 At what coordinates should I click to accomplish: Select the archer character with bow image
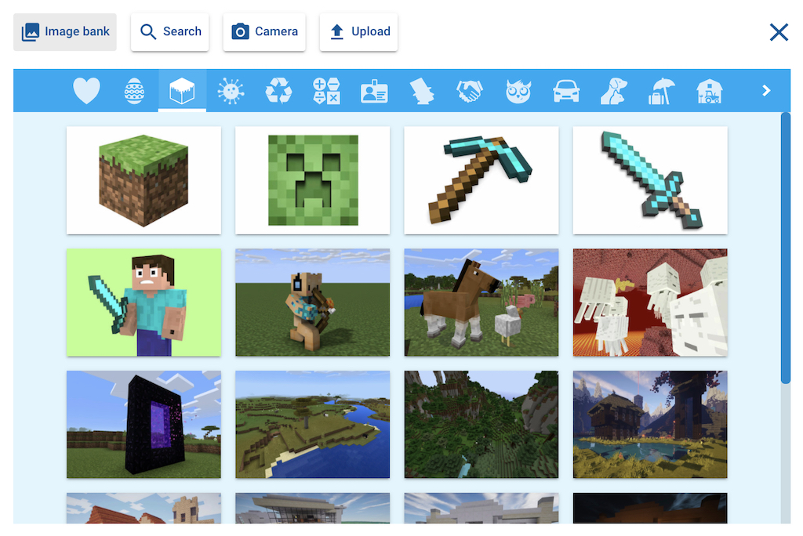312,302
